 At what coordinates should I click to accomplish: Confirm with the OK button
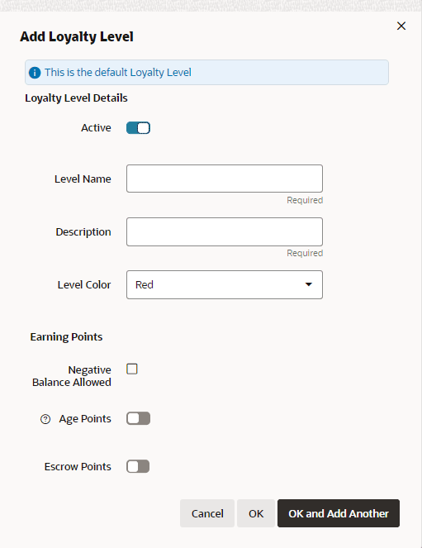tap(256, 513)
